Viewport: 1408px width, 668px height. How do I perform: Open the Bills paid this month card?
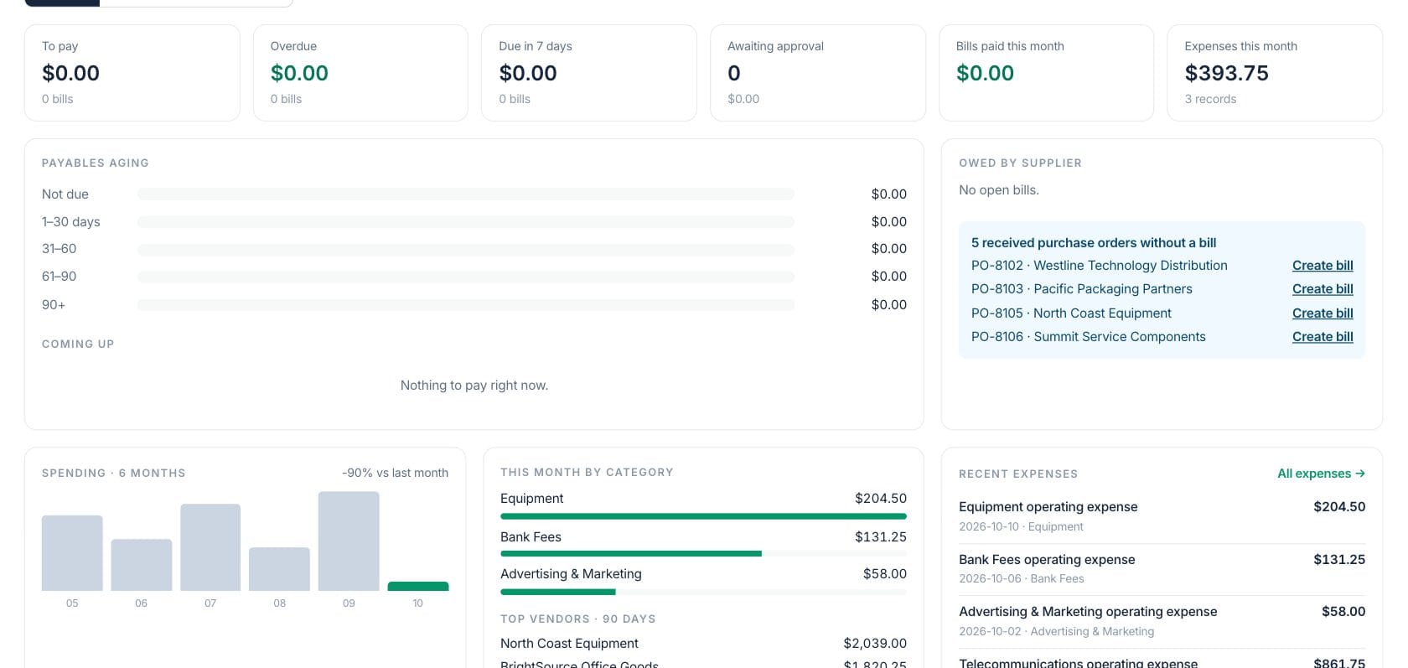1046,73
